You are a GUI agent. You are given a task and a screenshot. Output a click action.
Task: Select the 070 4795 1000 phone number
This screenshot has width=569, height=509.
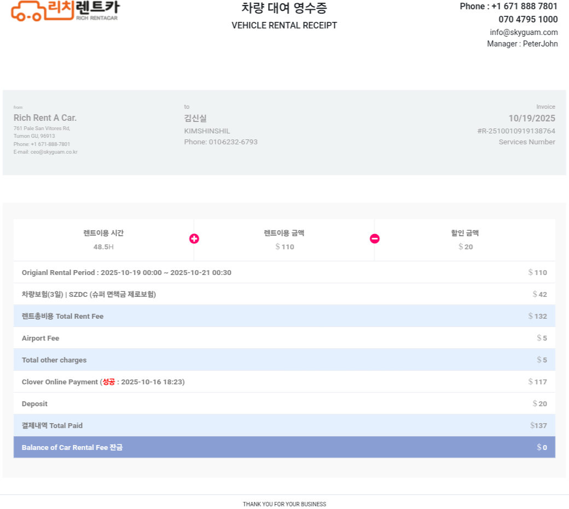point(528,20)
